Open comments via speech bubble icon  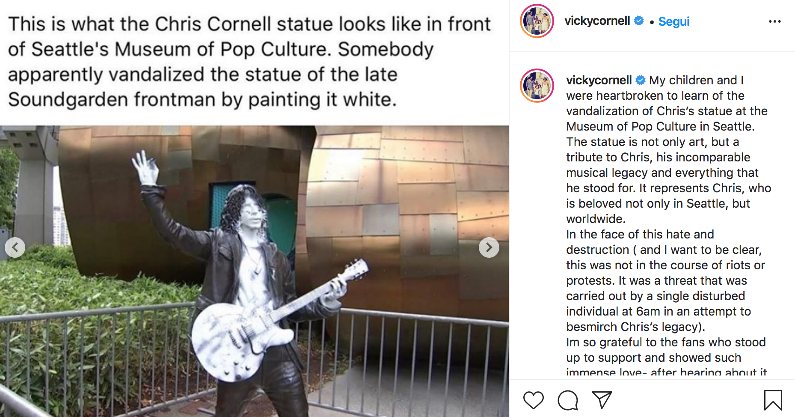568,400
